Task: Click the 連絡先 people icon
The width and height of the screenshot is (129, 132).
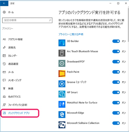Action: point(4,48)
